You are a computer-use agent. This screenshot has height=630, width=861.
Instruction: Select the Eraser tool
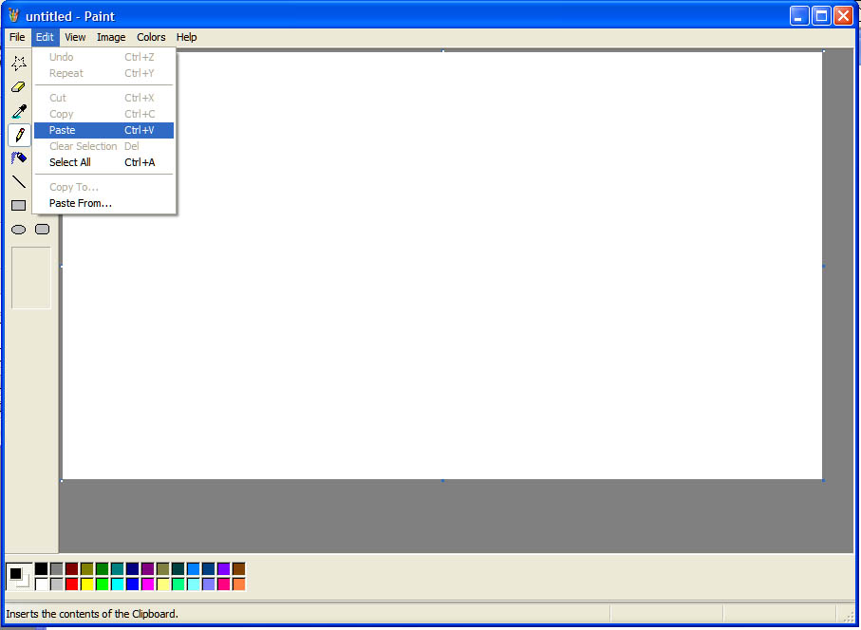(x=18, y=87)
